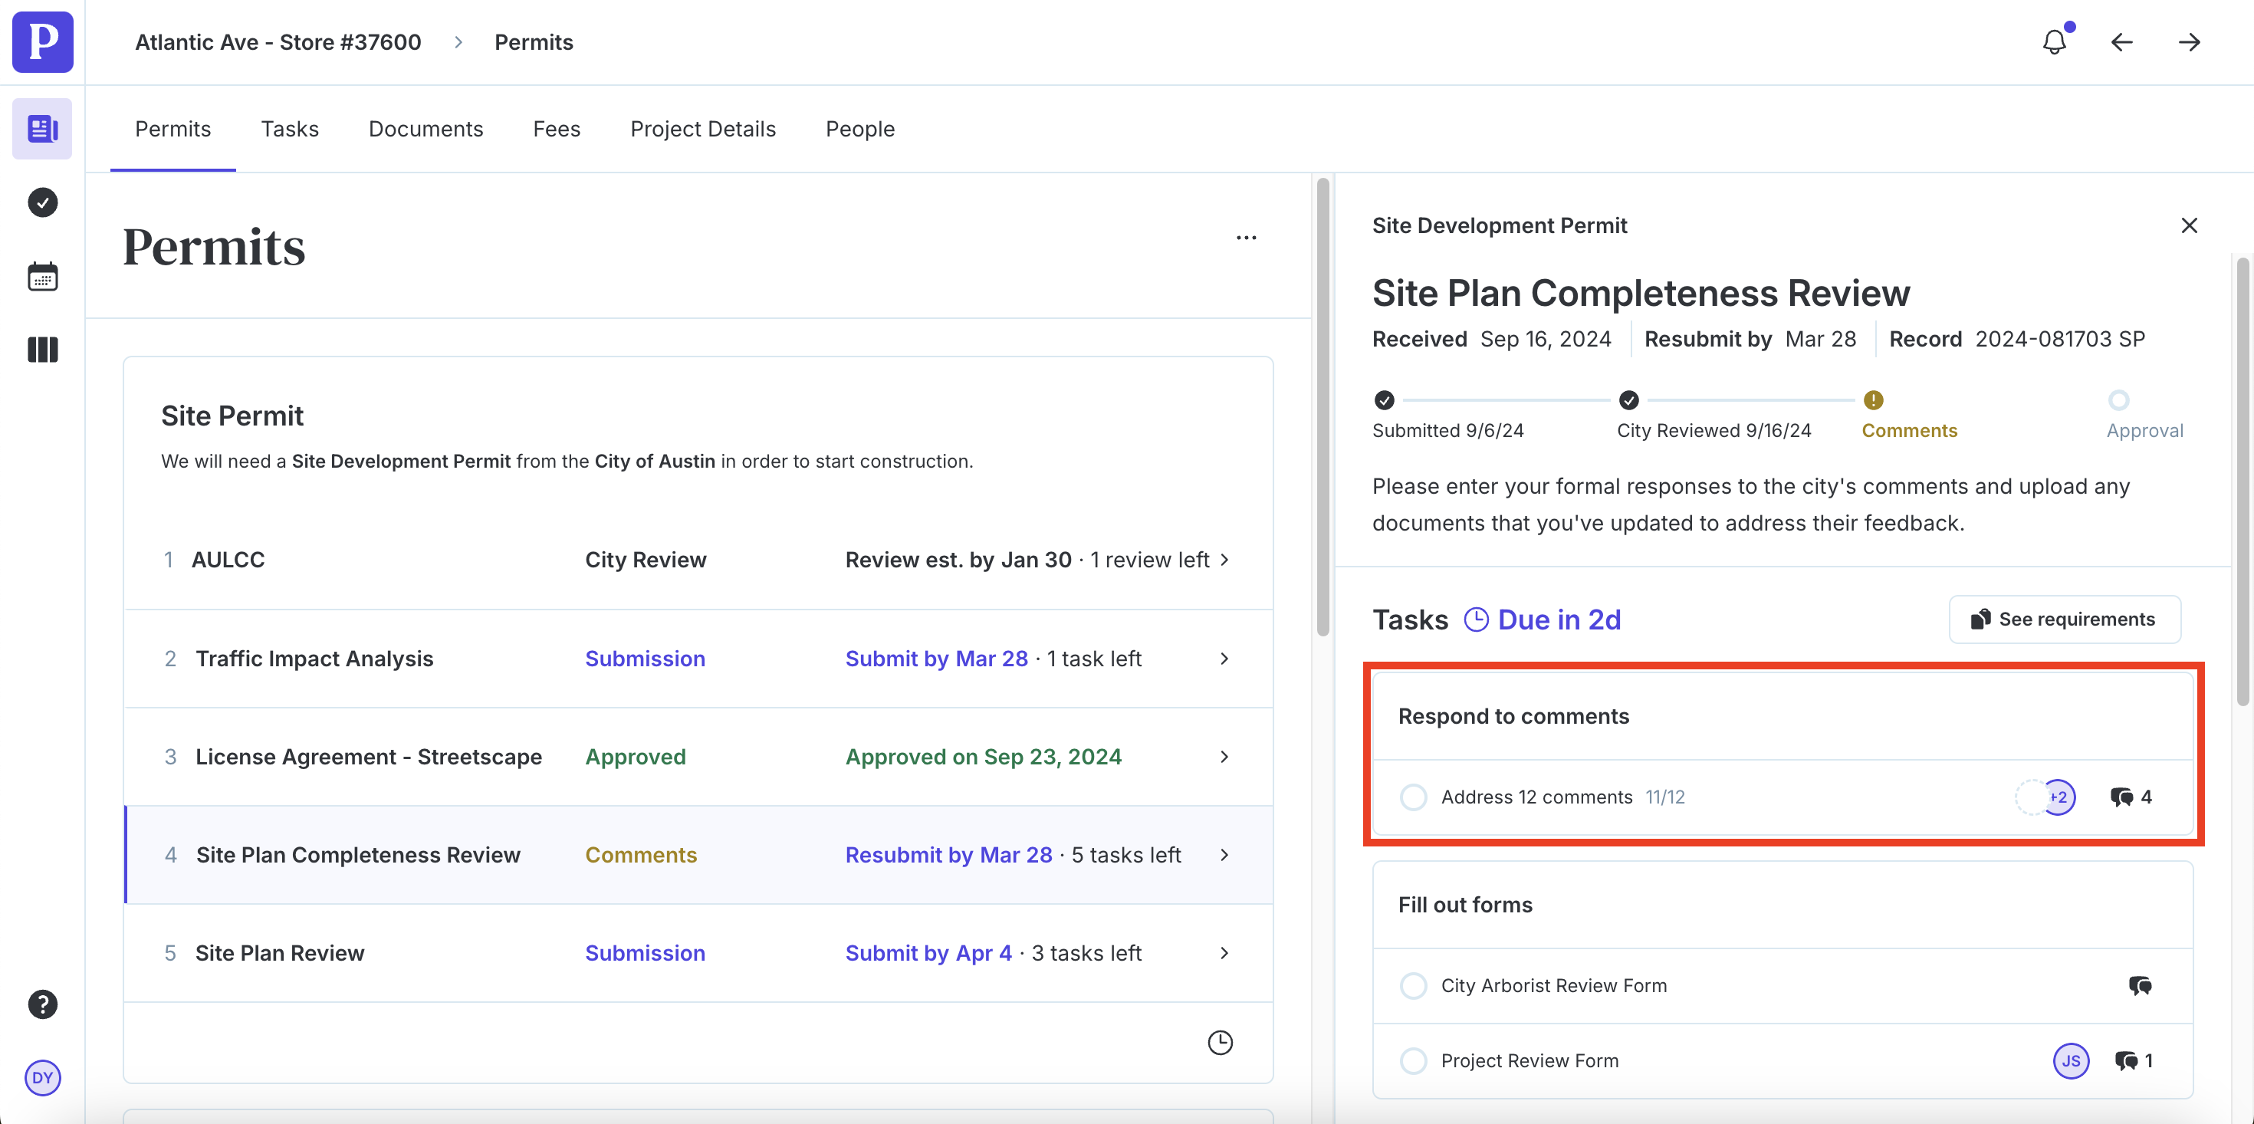Open the calendar icon in sidebar

[x=42, y=277]
